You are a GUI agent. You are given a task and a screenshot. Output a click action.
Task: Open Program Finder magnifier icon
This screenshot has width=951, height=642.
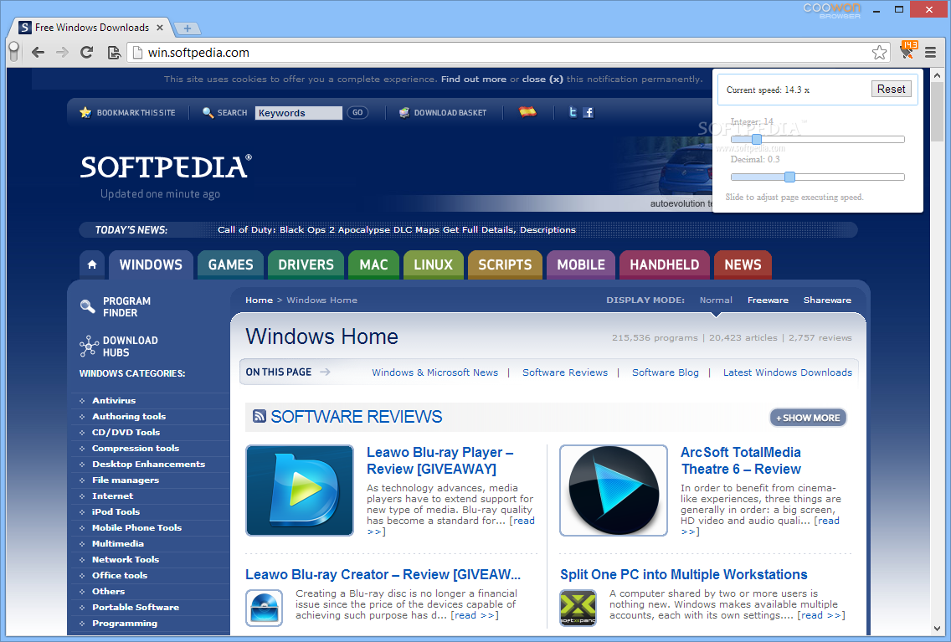[87, 306]
